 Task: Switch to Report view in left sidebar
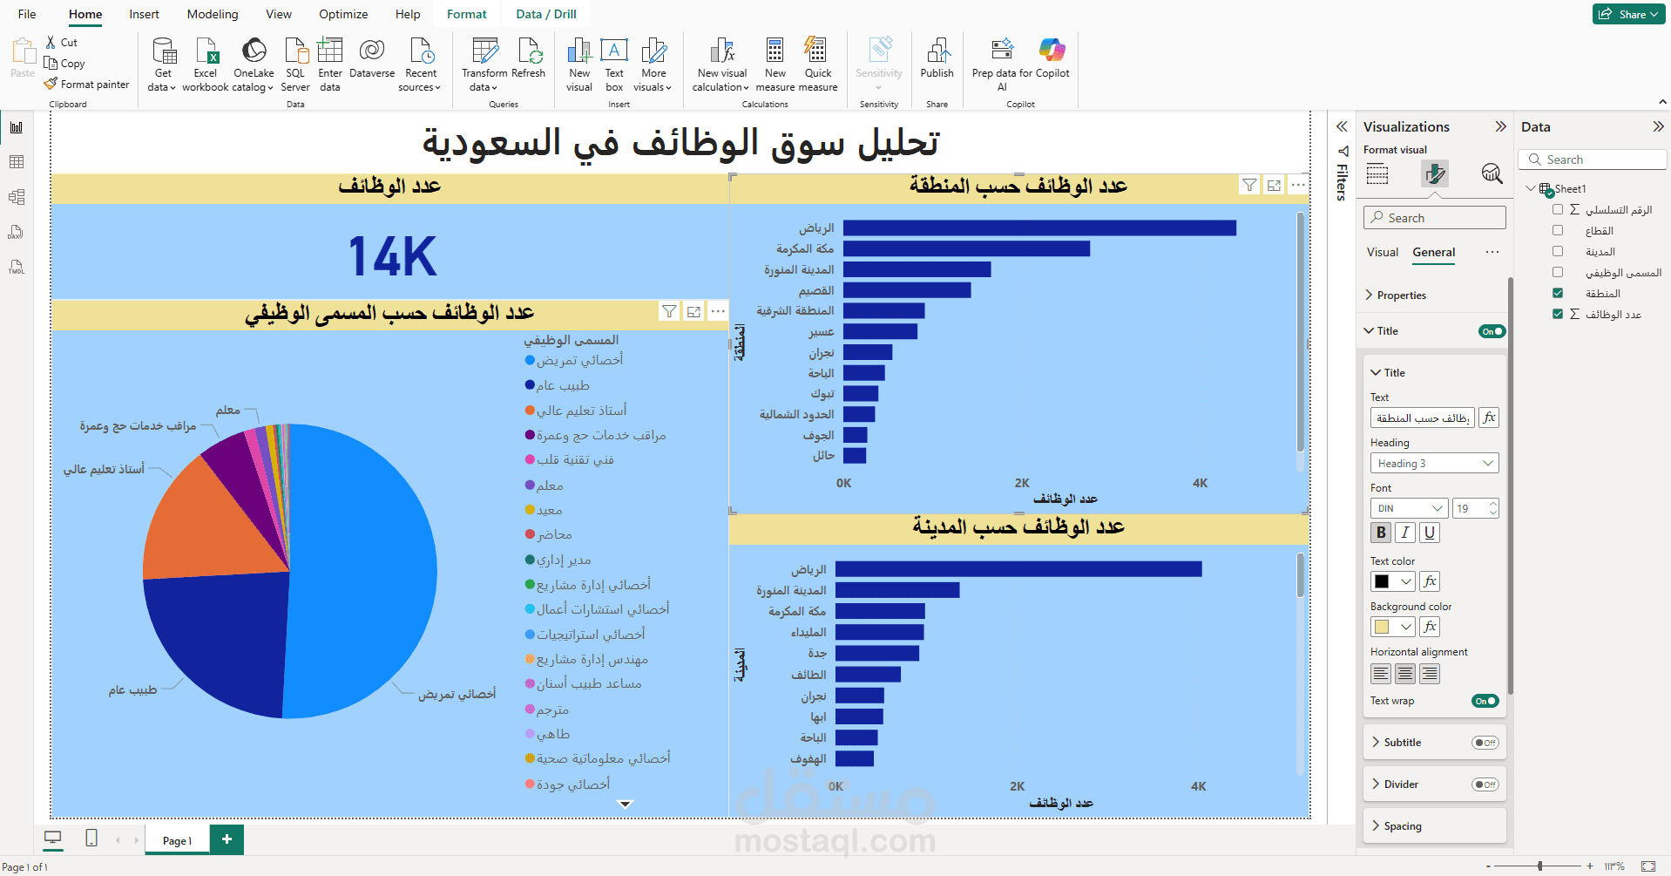tap(17, 127)
